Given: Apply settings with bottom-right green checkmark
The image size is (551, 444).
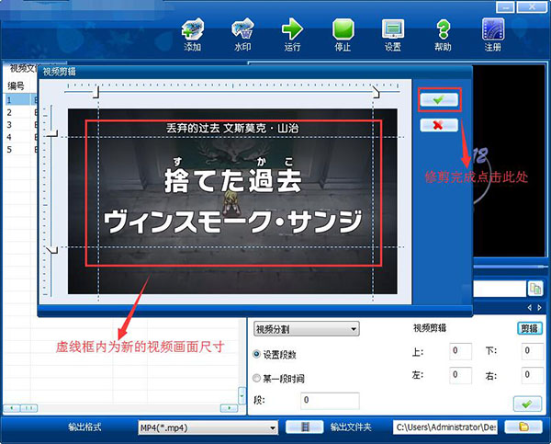Looking at the screenshot, I should tap(527, 404).
